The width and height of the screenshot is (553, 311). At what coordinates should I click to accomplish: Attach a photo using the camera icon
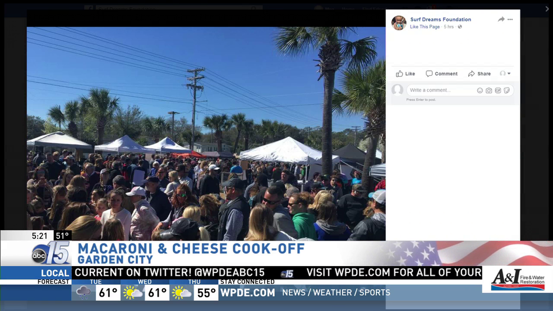(489, 91)
